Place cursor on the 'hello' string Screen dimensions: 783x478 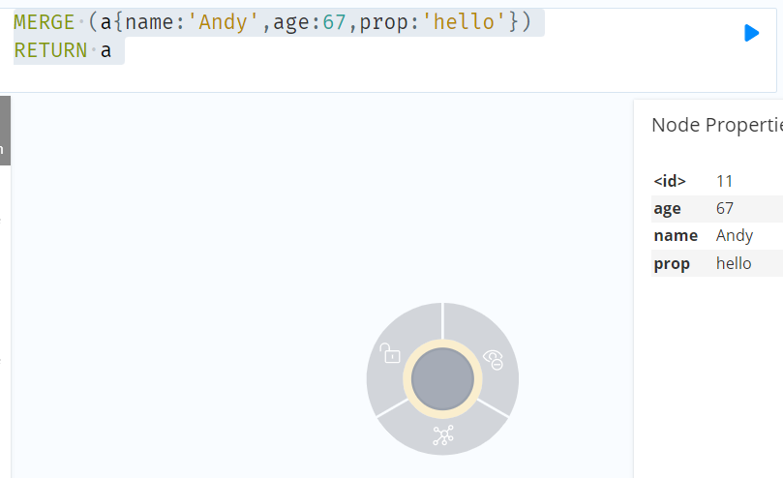(465, 22)
